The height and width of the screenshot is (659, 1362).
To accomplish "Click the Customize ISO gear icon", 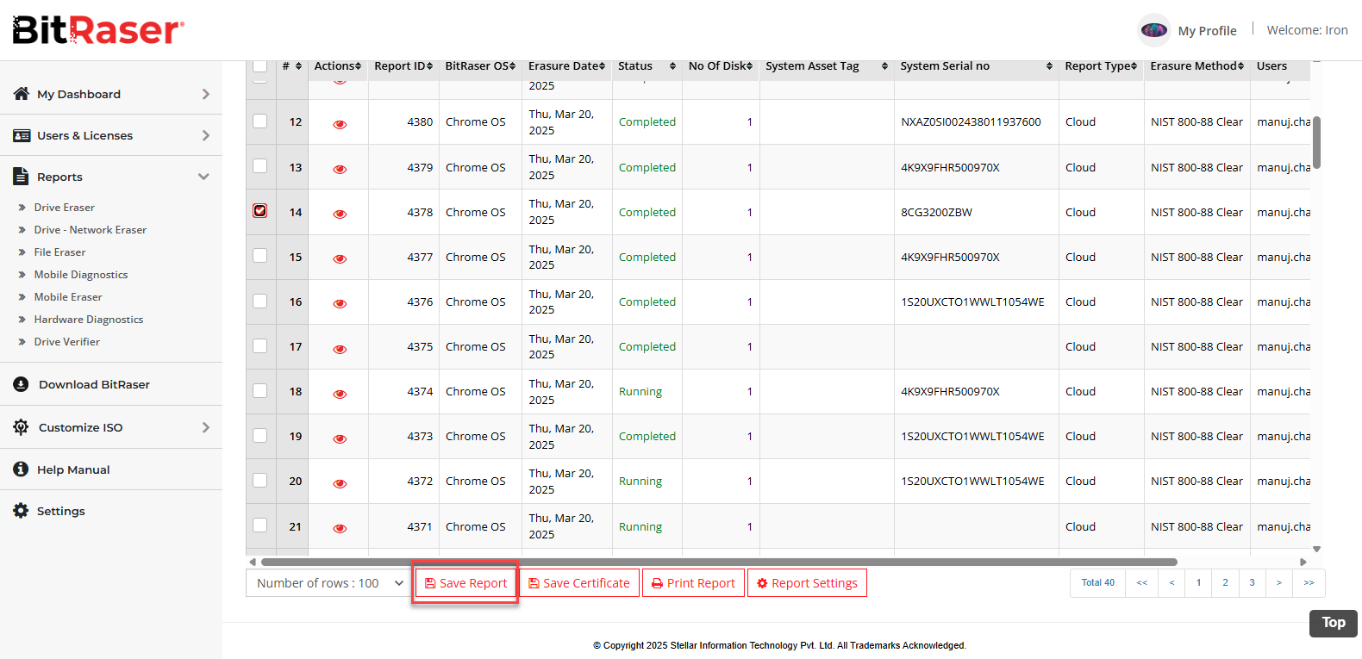I will (22, 427).
